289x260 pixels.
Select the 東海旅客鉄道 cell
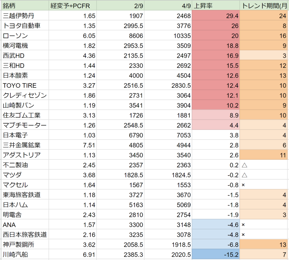pyautogui.click(x=25, y=195)
